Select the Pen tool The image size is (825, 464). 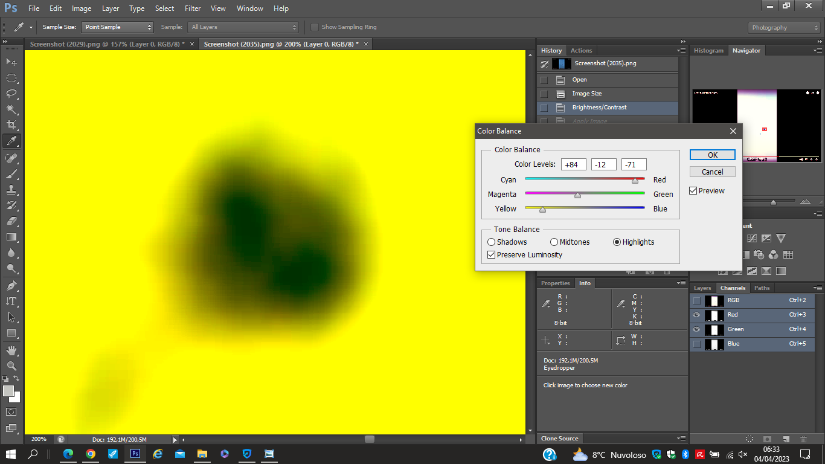11,286
